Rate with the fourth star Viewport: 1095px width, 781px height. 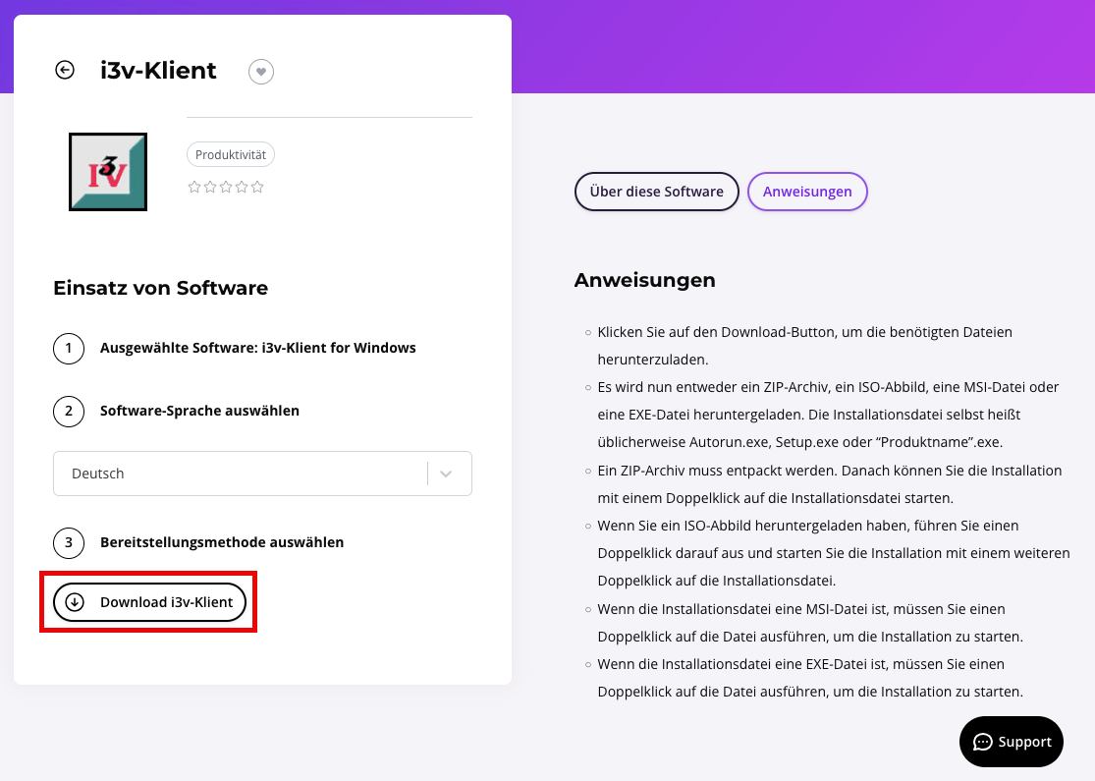[242, 187]
